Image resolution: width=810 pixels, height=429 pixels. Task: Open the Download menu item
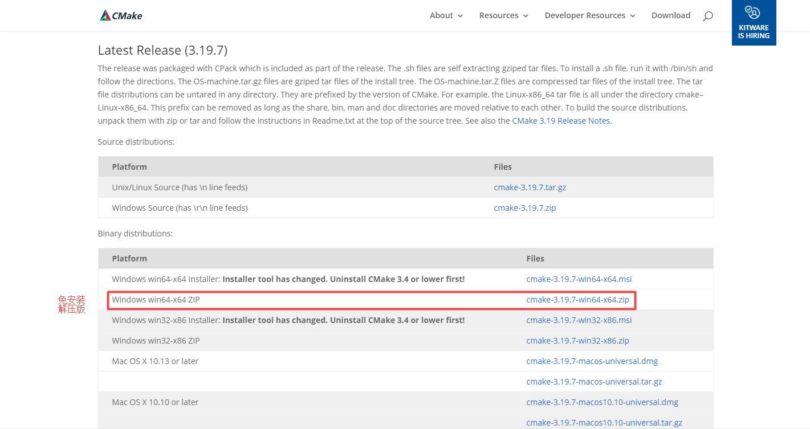coord(671,15)
